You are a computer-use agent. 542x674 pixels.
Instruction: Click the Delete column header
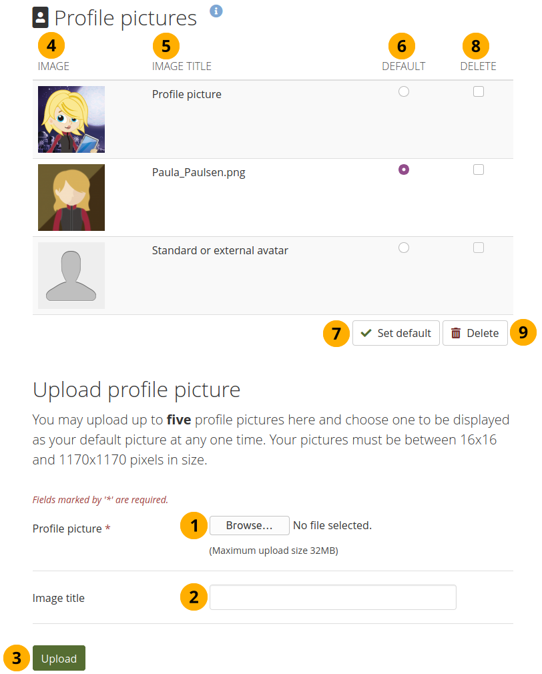click(478, 66)
